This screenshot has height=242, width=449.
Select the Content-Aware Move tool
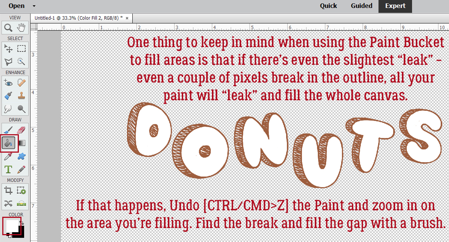(x=8, y=203)
